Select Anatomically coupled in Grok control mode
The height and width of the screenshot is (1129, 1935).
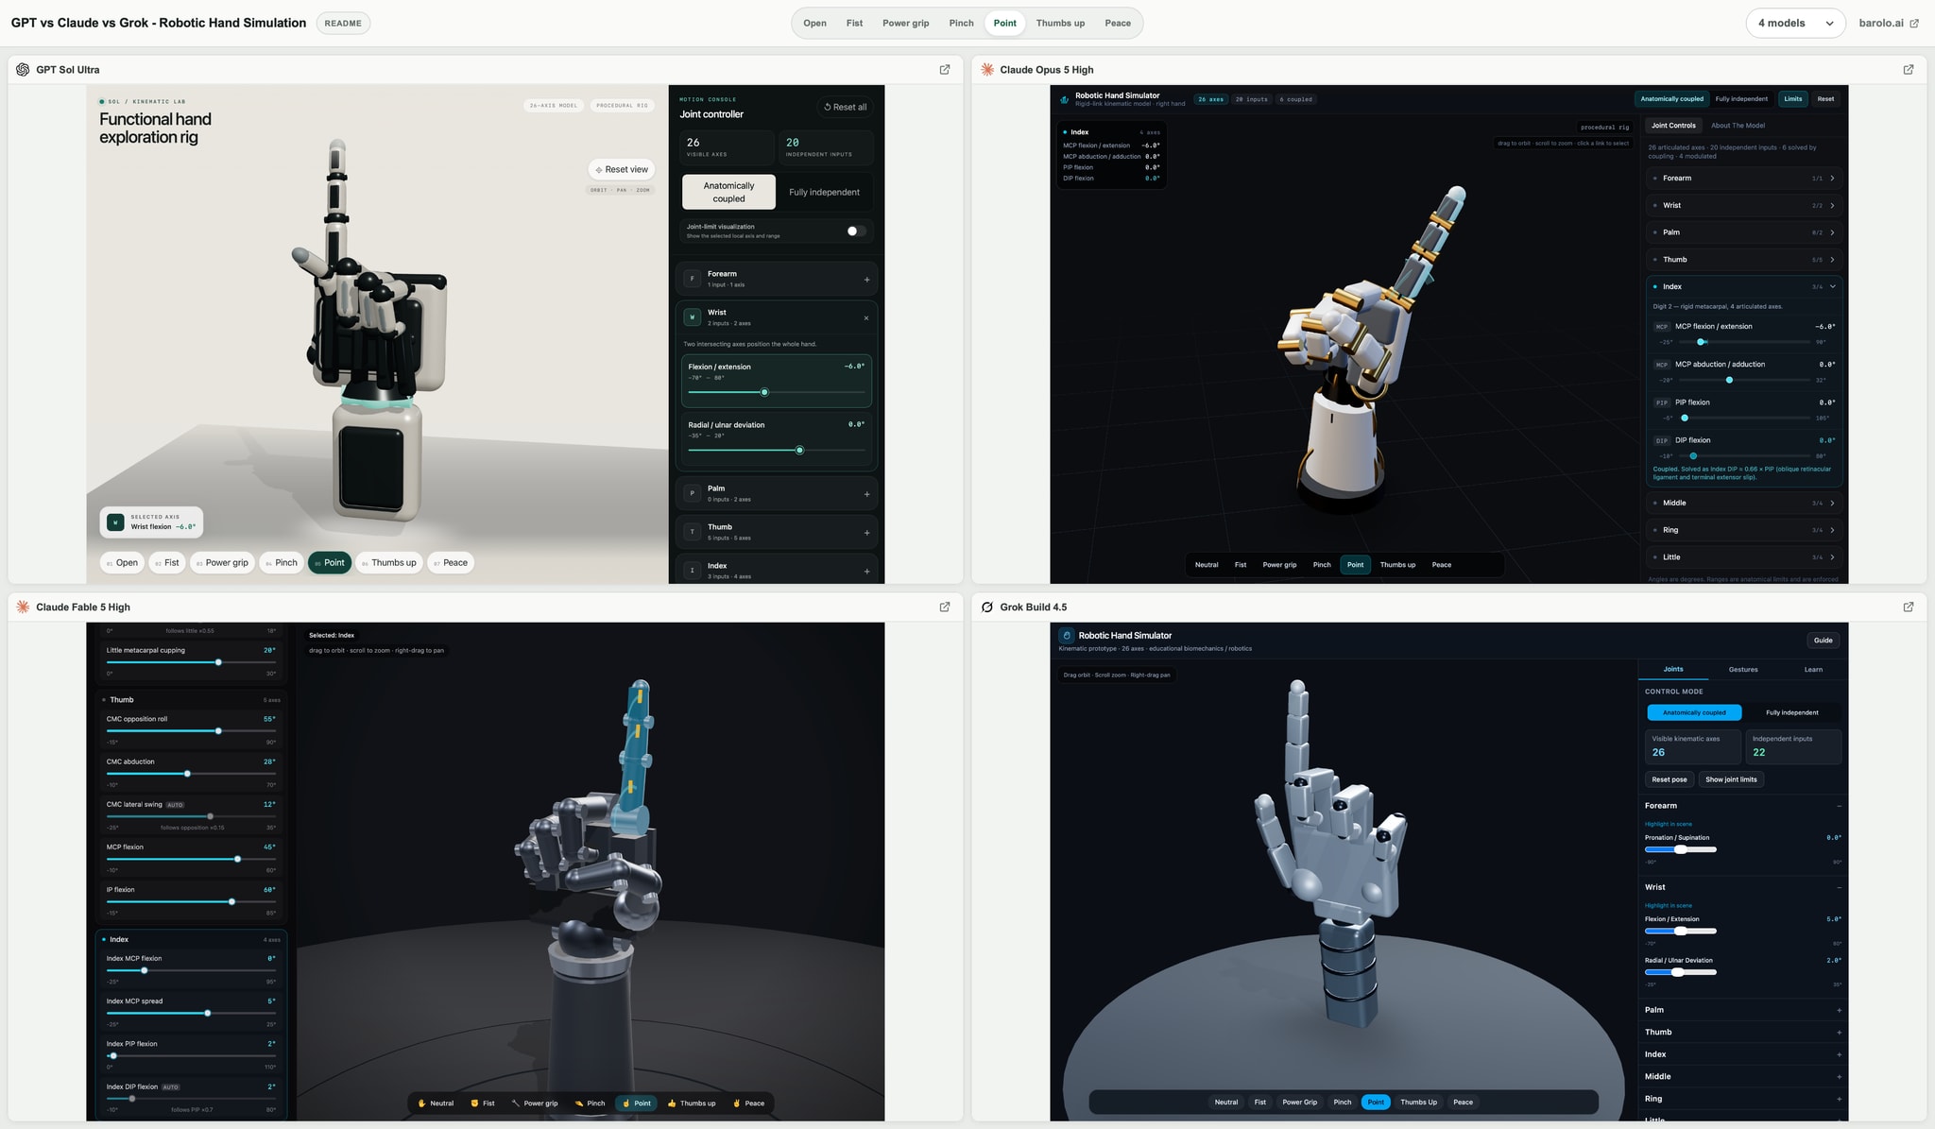coord(1694,712)
